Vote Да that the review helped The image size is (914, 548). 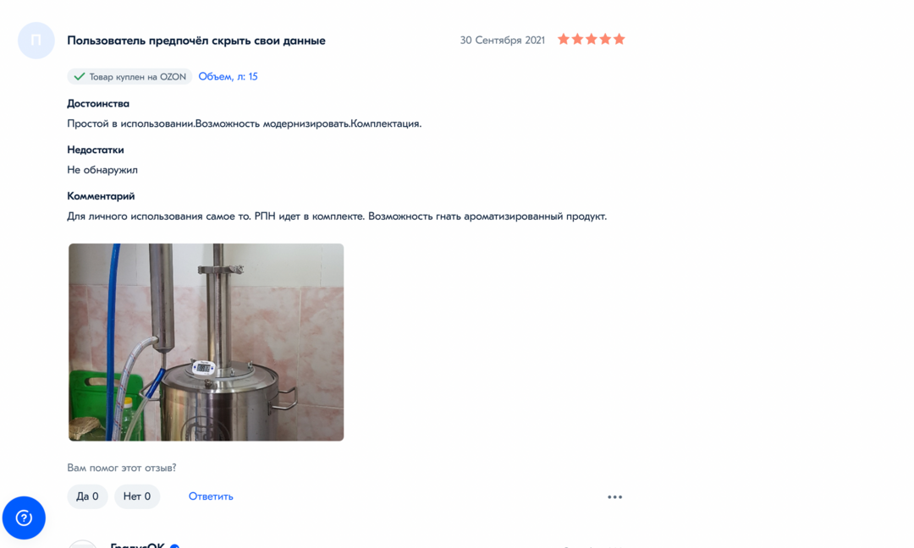(87, 496)
